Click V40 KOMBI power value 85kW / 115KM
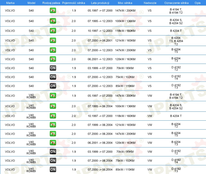The width and height of the screenshot is (206, 174). pyautogui.click(x=125, y=170)
